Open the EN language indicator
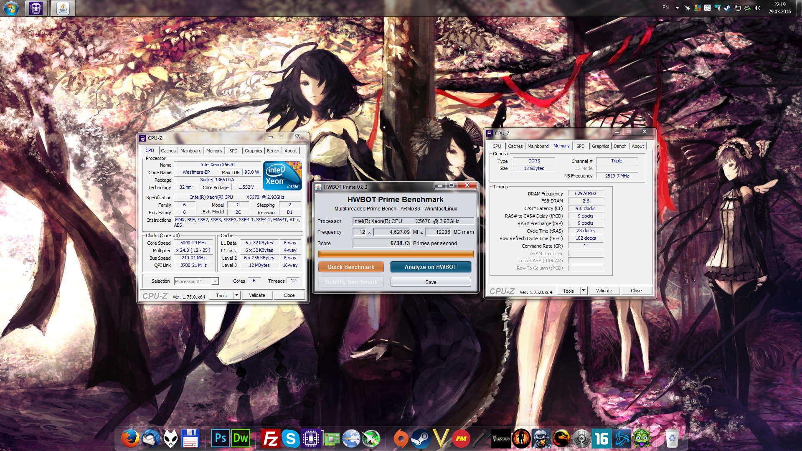The image size is (802, 451). pyautogui.click(x=666, y=8)
